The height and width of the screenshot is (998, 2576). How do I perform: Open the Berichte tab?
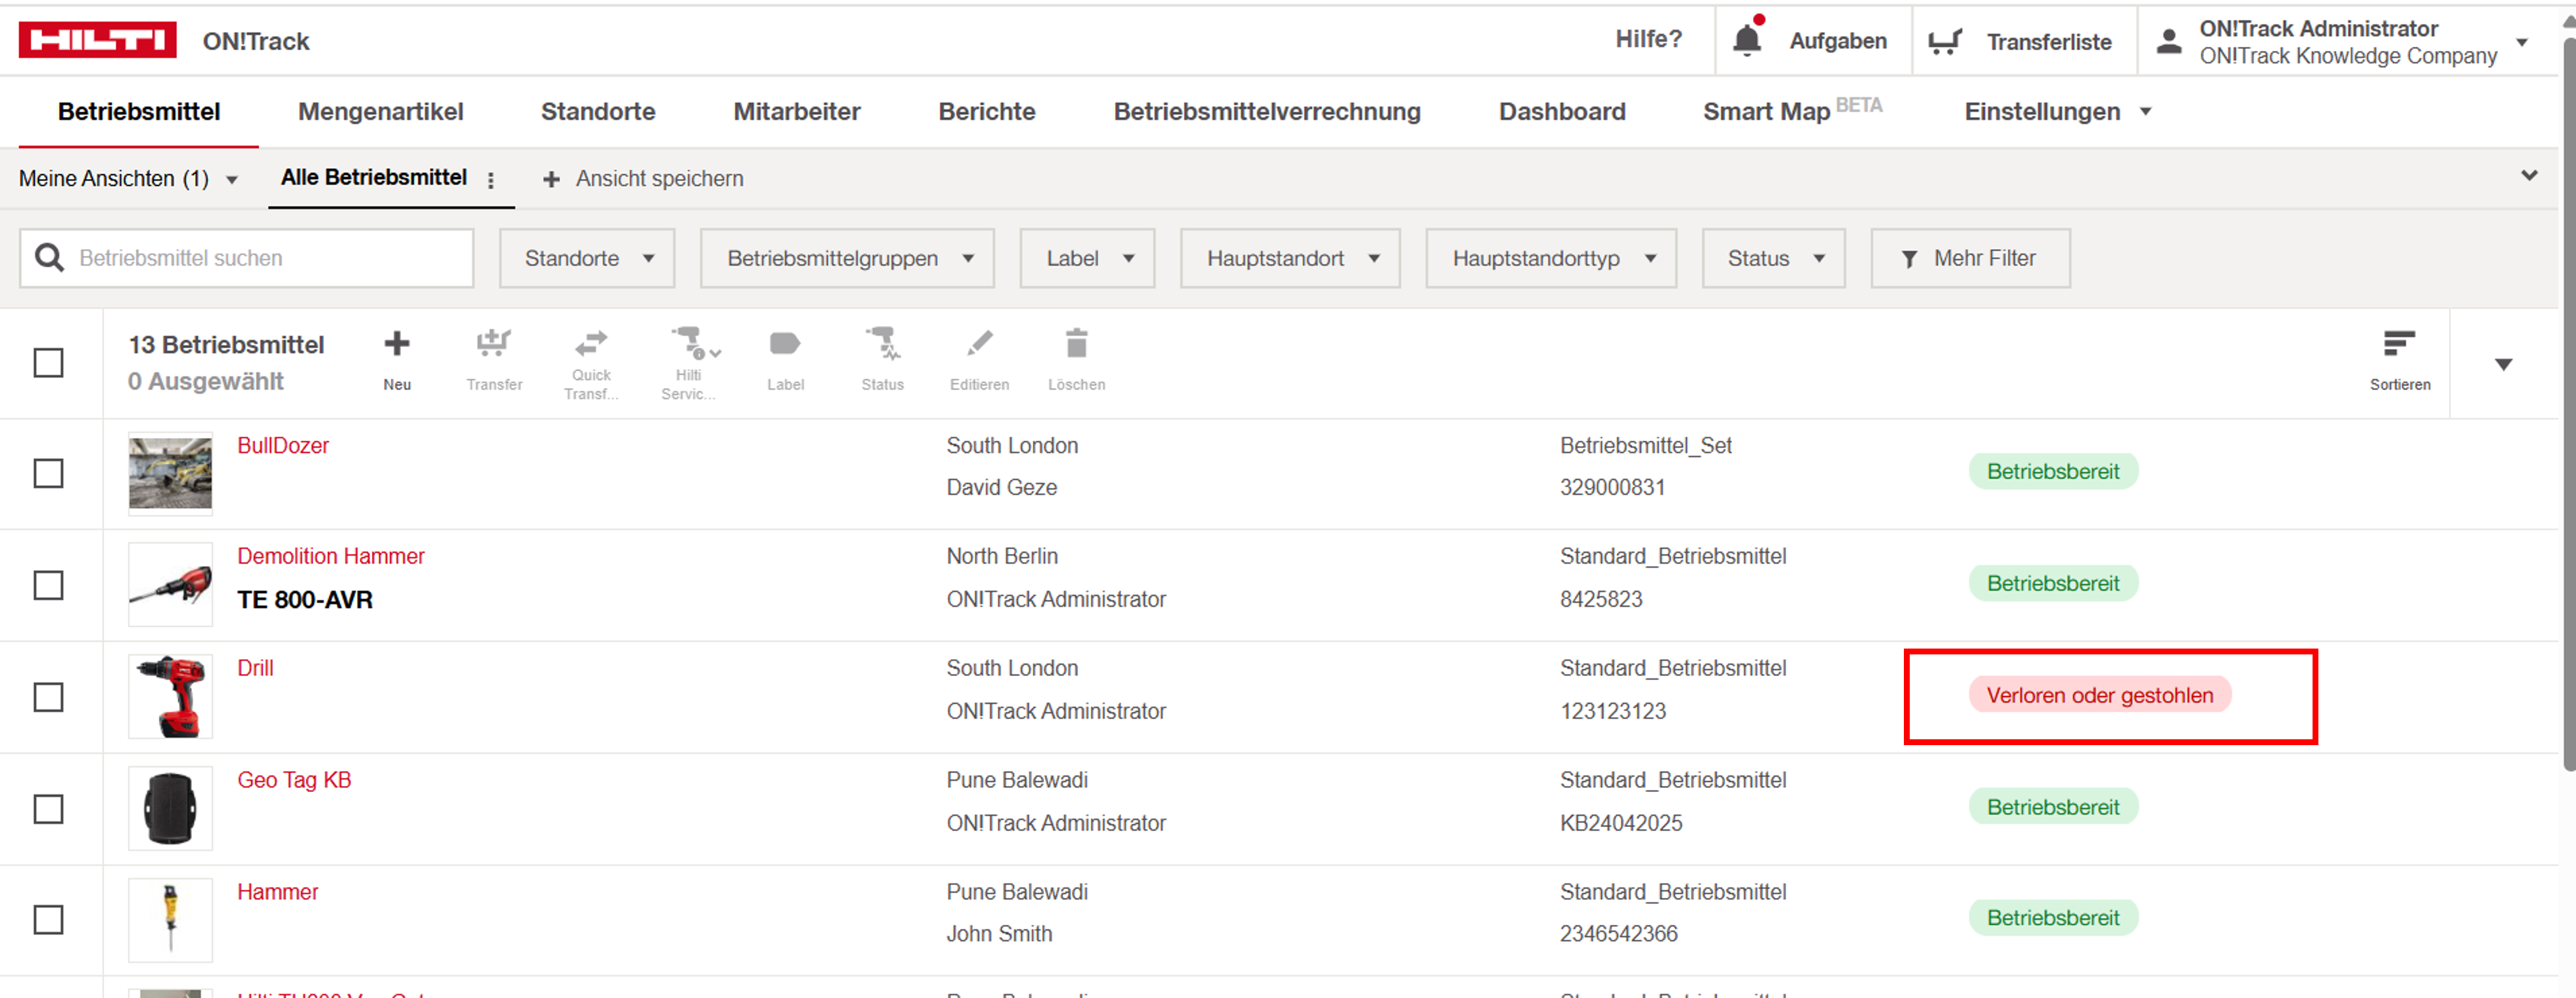(986, 112)
